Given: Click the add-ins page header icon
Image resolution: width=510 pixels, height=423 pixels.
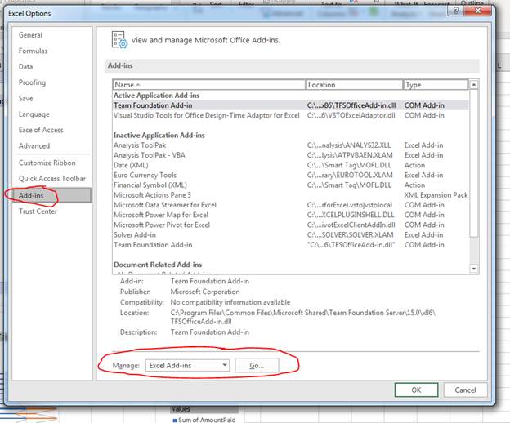Looking at the screenshot, I should (x=119, y=40).
